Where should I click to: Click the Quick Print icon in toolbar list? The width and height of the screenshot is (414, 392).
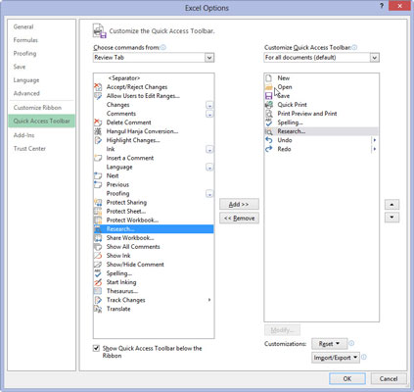click(x=269, y=105)
